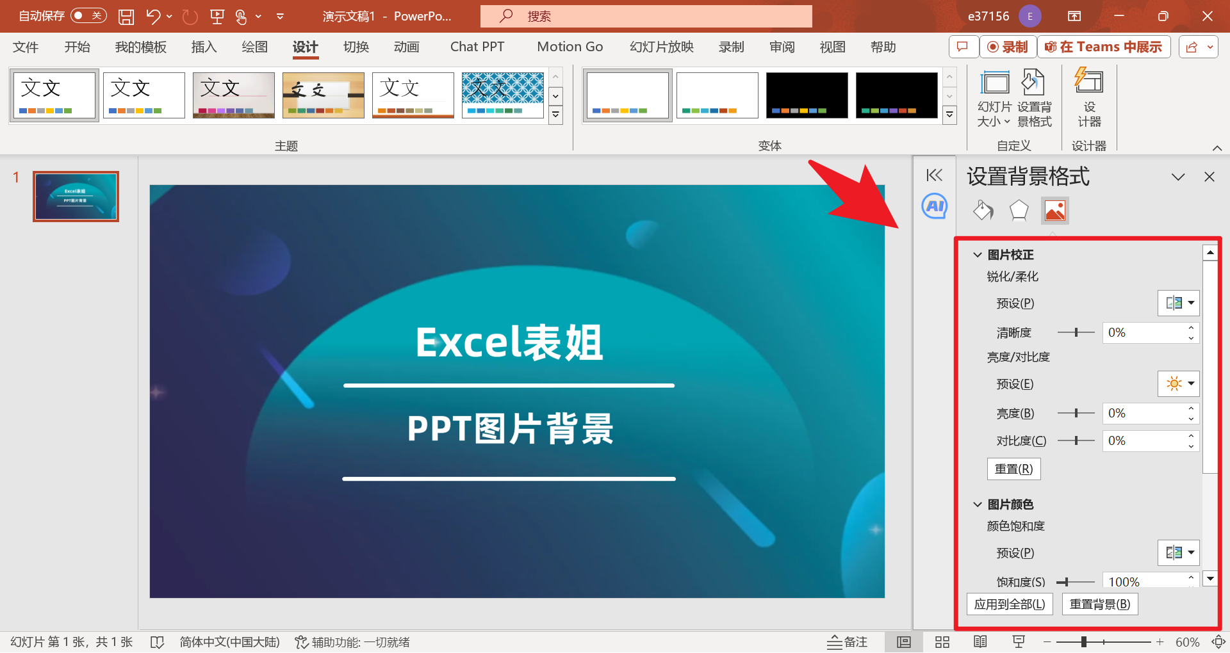Click 应用到全部(L) button
This screenshot has width=1230, height=653.
click(x=1010, y=604)
